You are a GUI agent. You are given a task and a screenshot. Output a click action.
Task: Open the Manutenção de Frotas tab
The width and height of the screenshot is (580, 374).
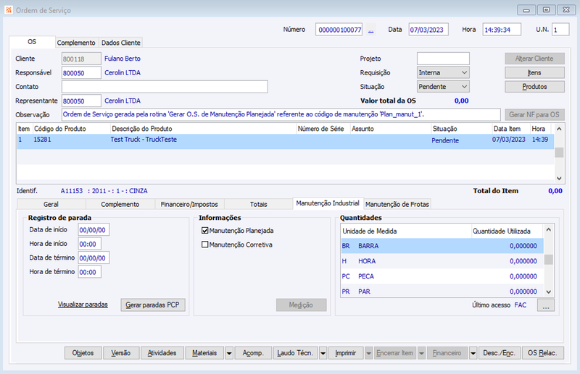[x=397, y=204]
